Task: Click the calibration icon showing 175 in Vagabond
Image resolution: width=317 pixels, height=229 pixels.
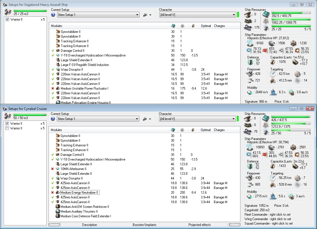Action: [x=248, y=27]
